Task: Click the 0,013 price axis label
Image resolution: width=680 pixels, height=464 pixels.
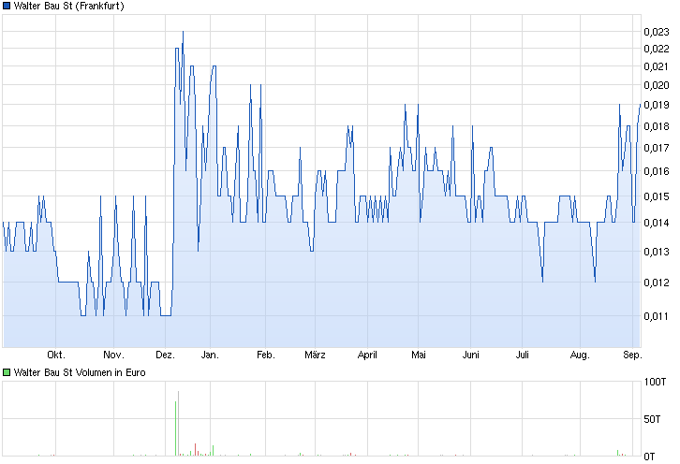Action: coord(657,252)
